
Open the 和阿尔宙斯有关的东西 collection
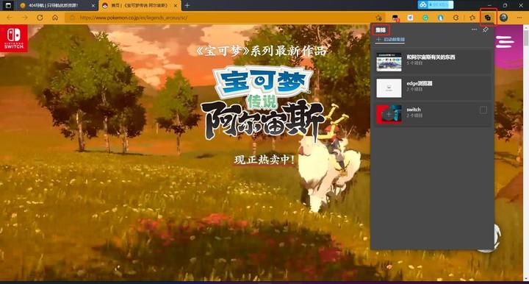[433, 62]
